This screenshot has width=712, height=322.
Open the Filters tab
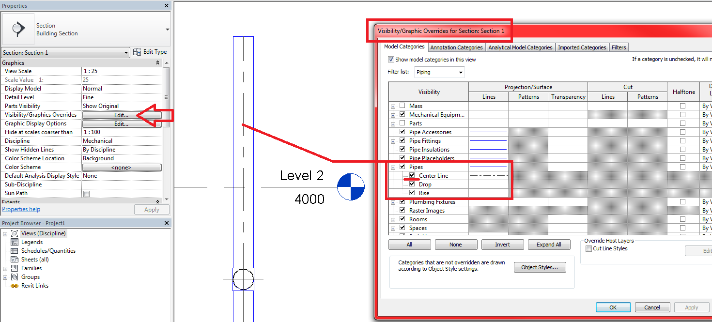click(x=619, y=47)
